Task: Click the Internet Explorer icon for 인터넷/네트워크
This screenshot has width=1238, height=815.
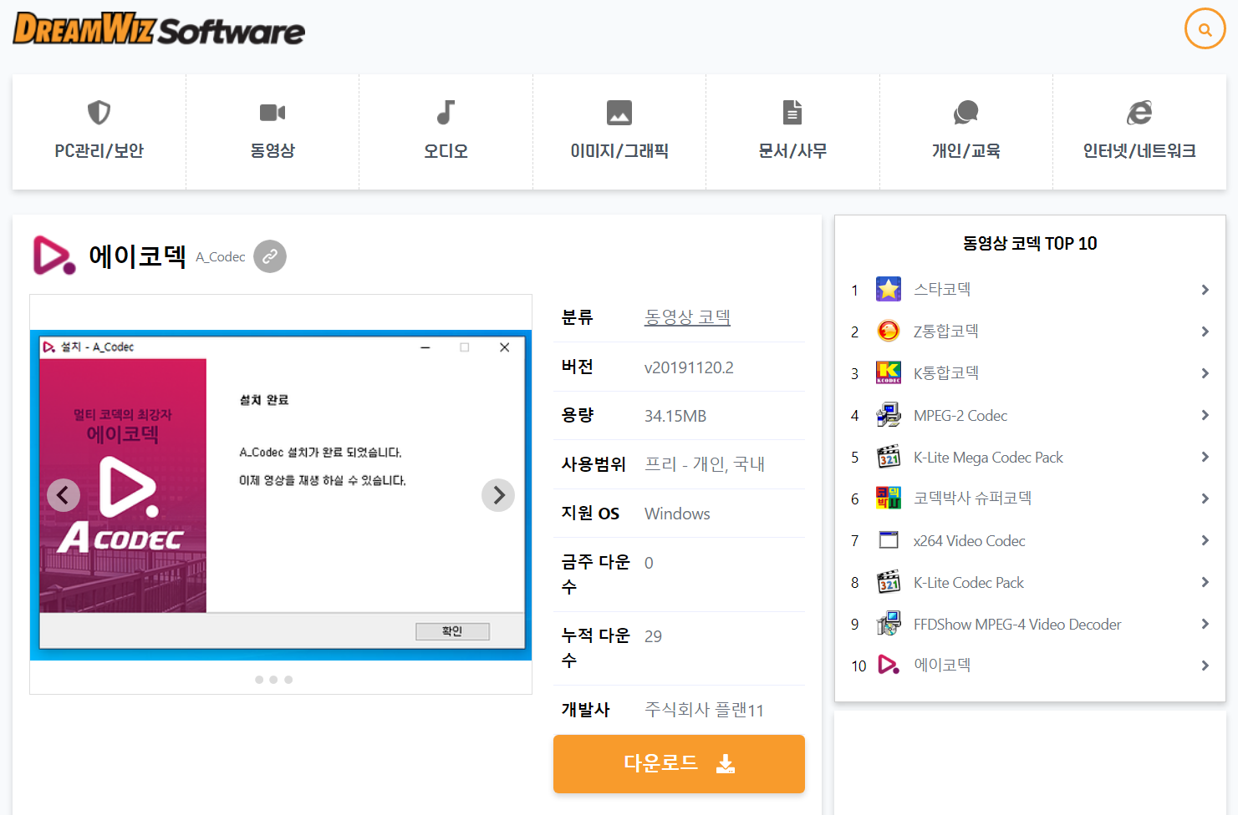Action: point(1139,112)
